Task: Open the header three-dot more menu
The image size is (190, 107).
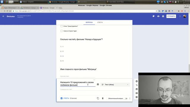Action: (x=180, y=16)
